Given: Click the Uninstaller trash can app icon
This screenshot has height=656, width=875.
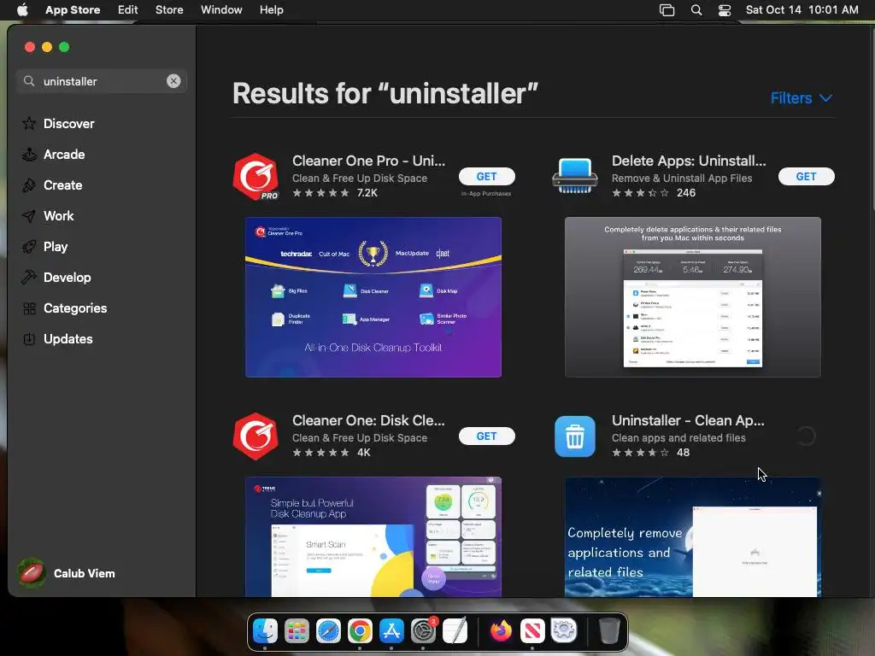Looking at the screenshot, I should point(575,436).
